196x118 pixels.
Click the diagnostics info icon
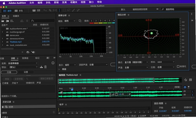pyautogui.click(x=53, y=63)
